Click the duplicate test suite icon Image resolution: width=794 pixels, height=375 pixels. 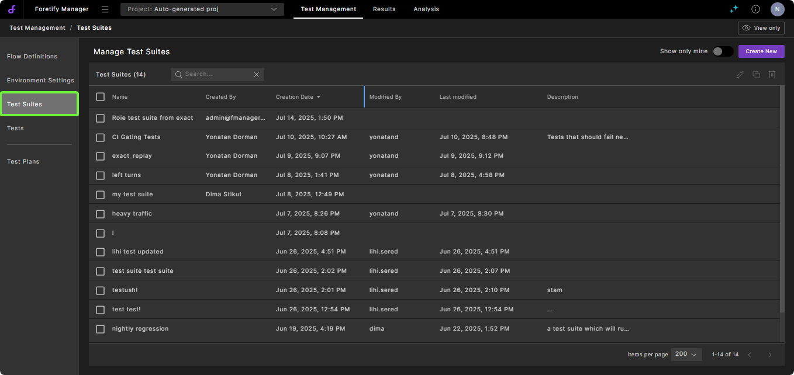(756, 75)
